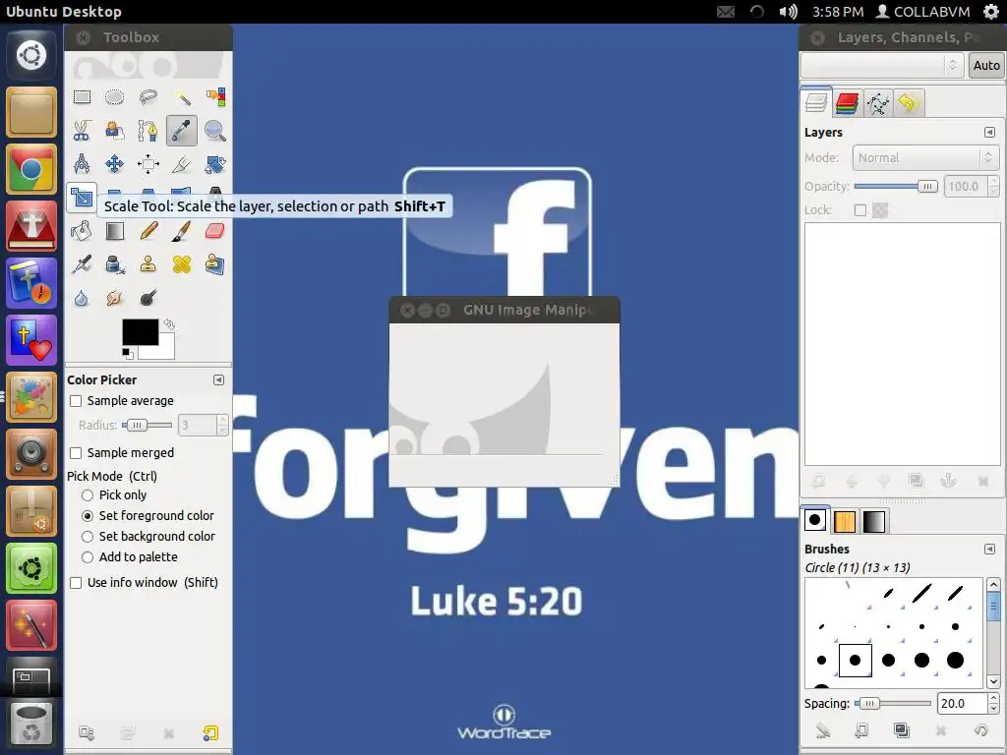Image resolution: width=1007 pixels, height=755 pixels.
Task: Select the Zoom magnifier tool
Action: pos(215,131)
